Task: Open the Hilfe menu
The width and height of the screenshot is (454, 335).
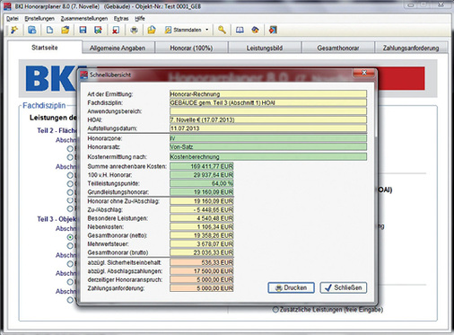Action: (x=140, y=19)
